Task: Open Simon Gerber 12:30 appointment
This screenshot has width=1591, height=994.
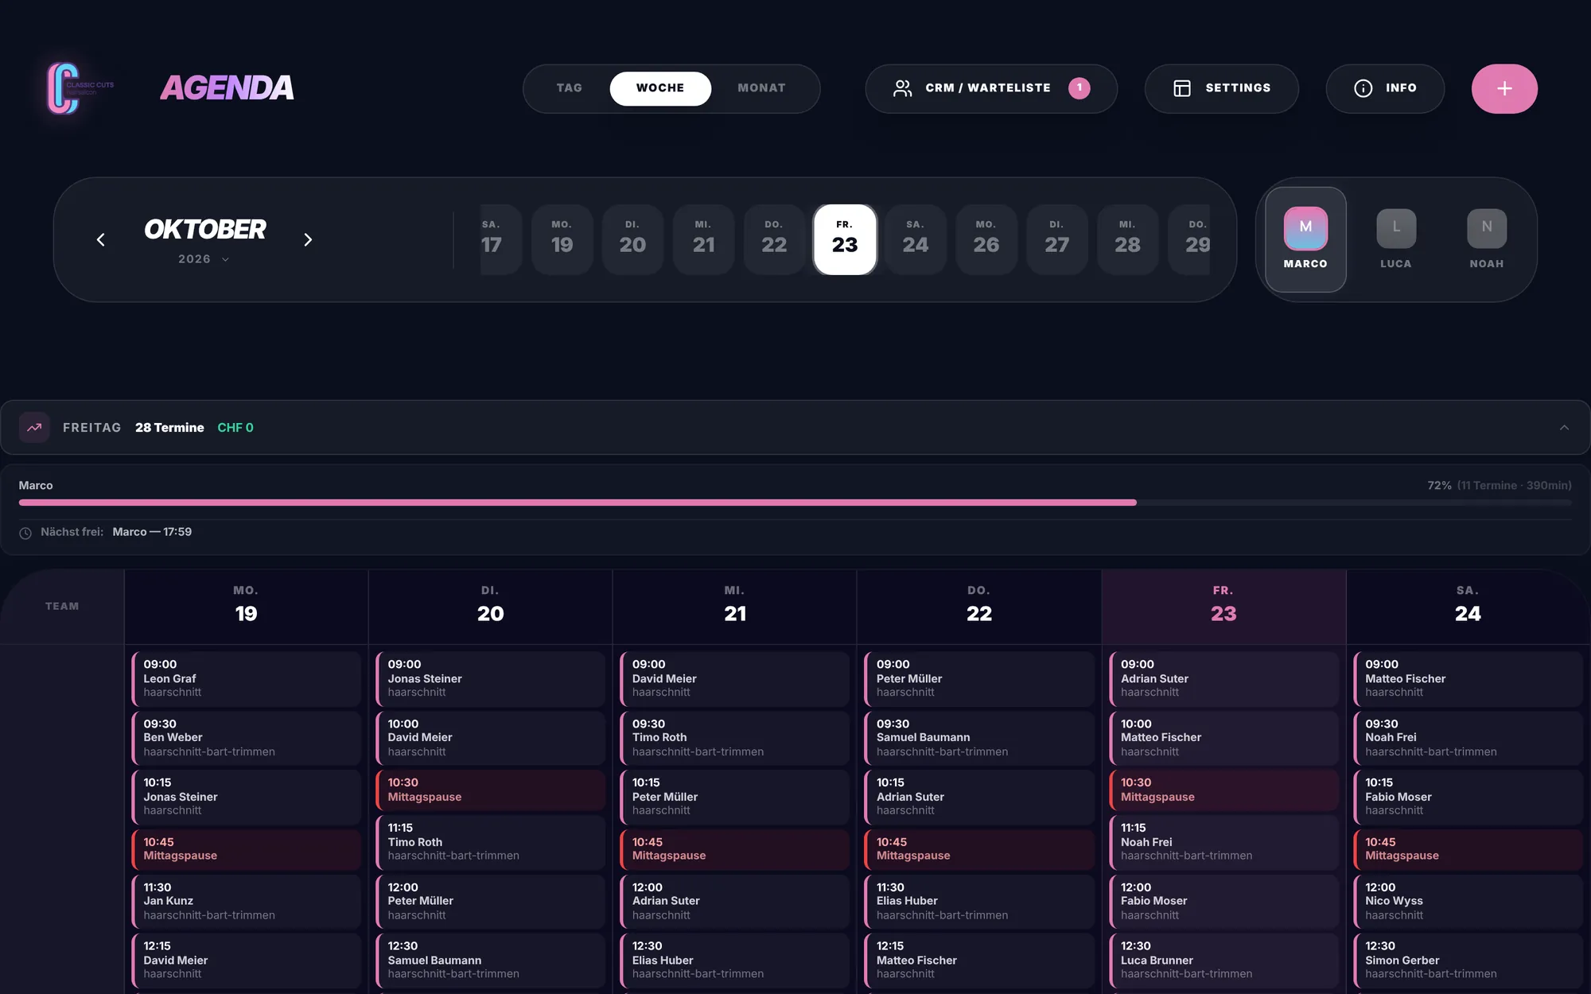Action: [1468, 960]
